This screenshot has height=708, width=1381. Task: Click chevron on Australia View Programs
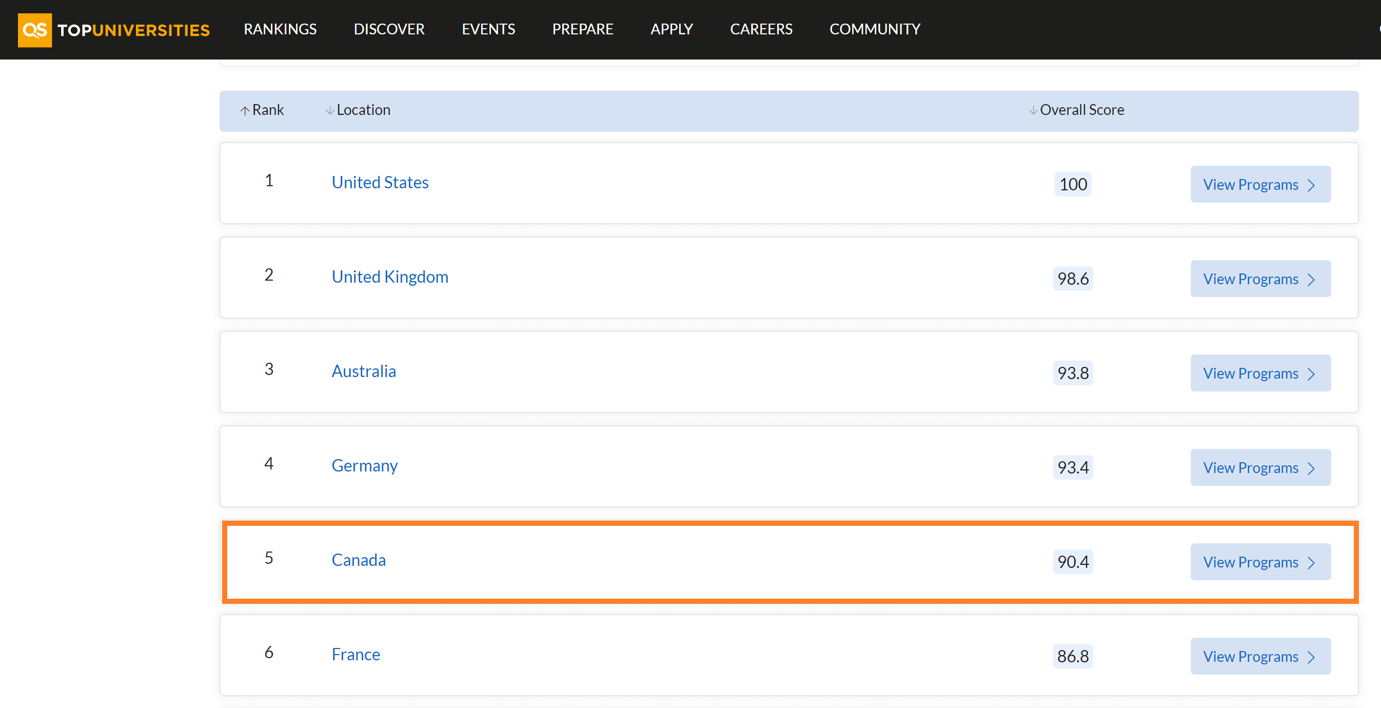point(1311,374)
